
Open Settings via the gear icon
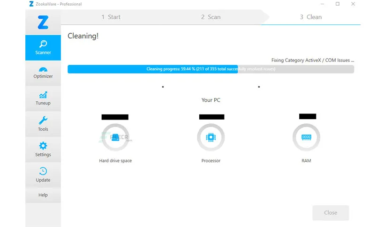[43, 146]
